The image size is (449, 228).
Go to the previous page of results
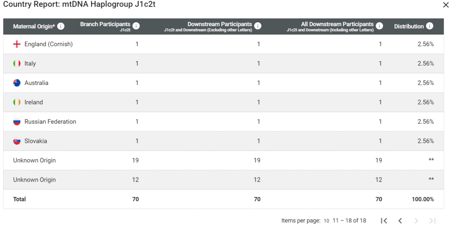click(400, 221)
